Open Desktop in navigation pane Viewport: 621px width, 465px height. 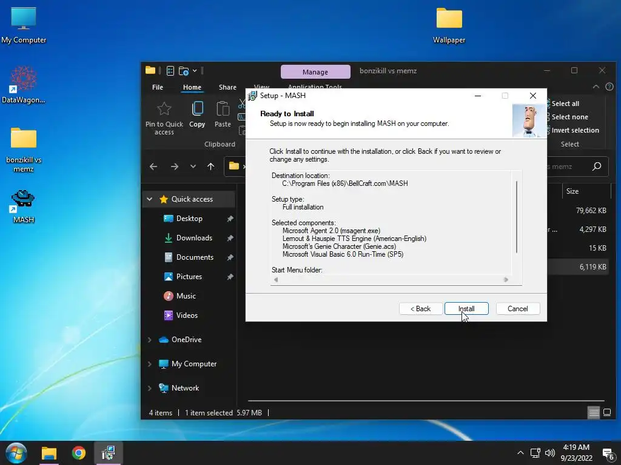(189, 219)
